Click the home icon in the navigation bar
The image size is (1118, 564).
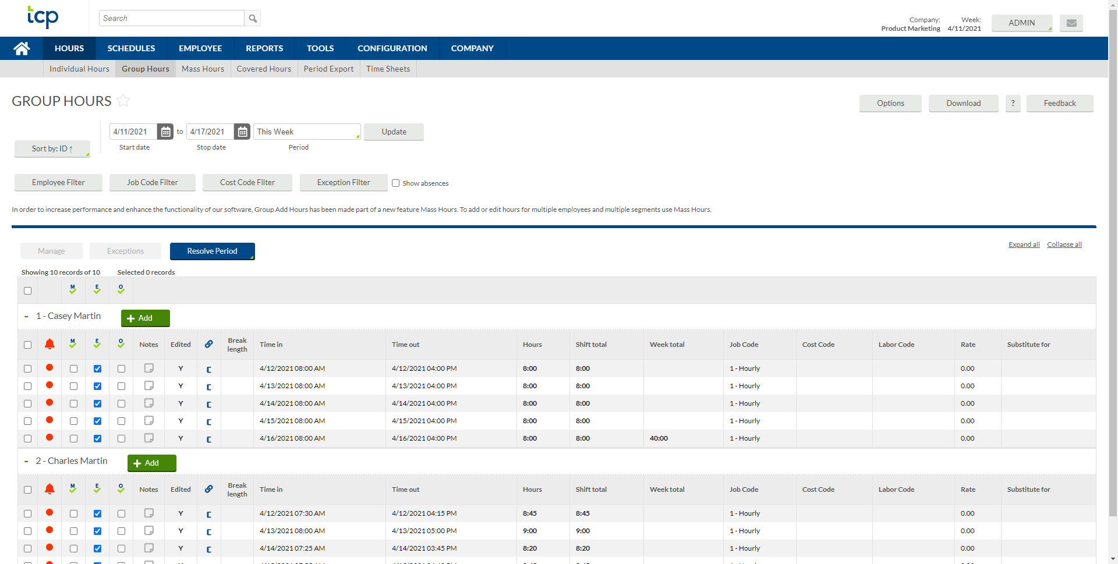[x=22, y=48]
